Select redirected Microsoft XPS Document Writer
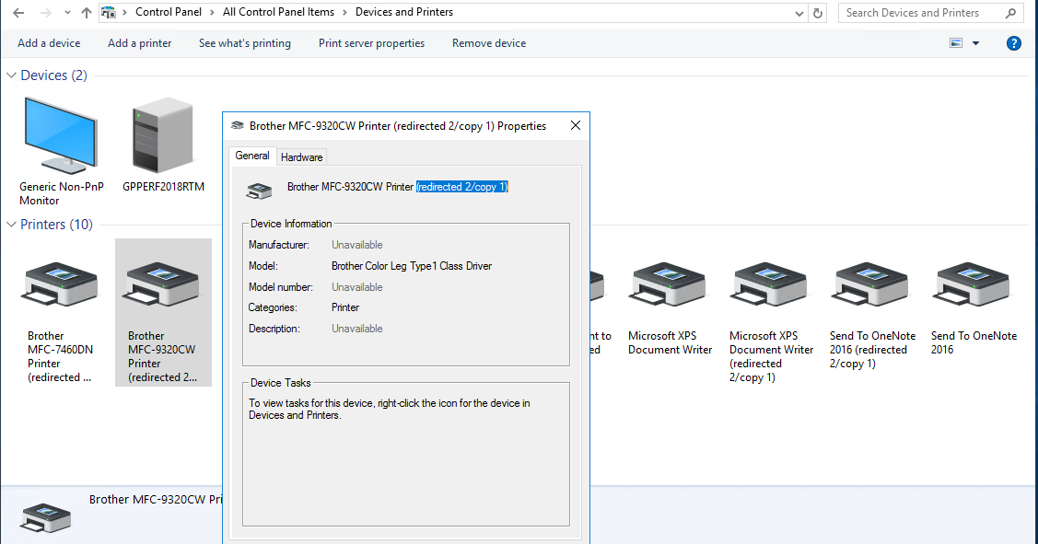 click(x=771, y=321)
